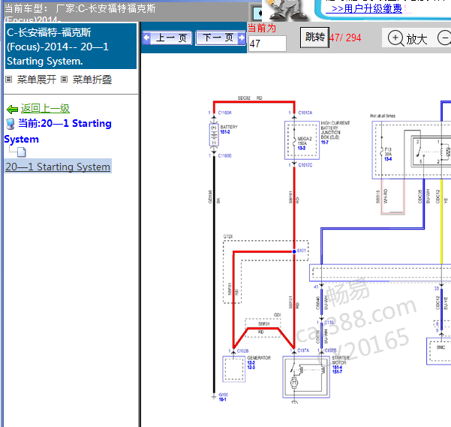Click the junction box reference 15-7
This screenshot has width=451, height=427.
(324, 143)
